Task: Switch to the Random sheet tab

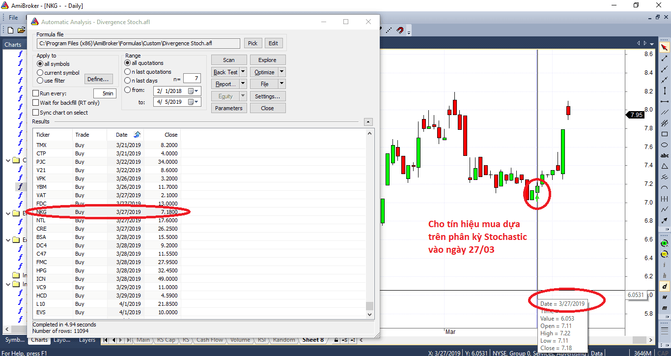Action: (x=284, y=340)
